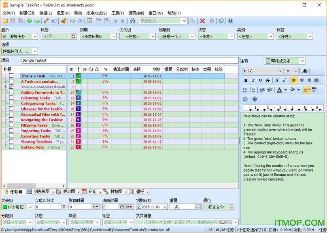The width and height of the screenshot is (327, 233).
Task: Toggle strikethrough in the comment formatting bar
Action: tap(268, 81)
